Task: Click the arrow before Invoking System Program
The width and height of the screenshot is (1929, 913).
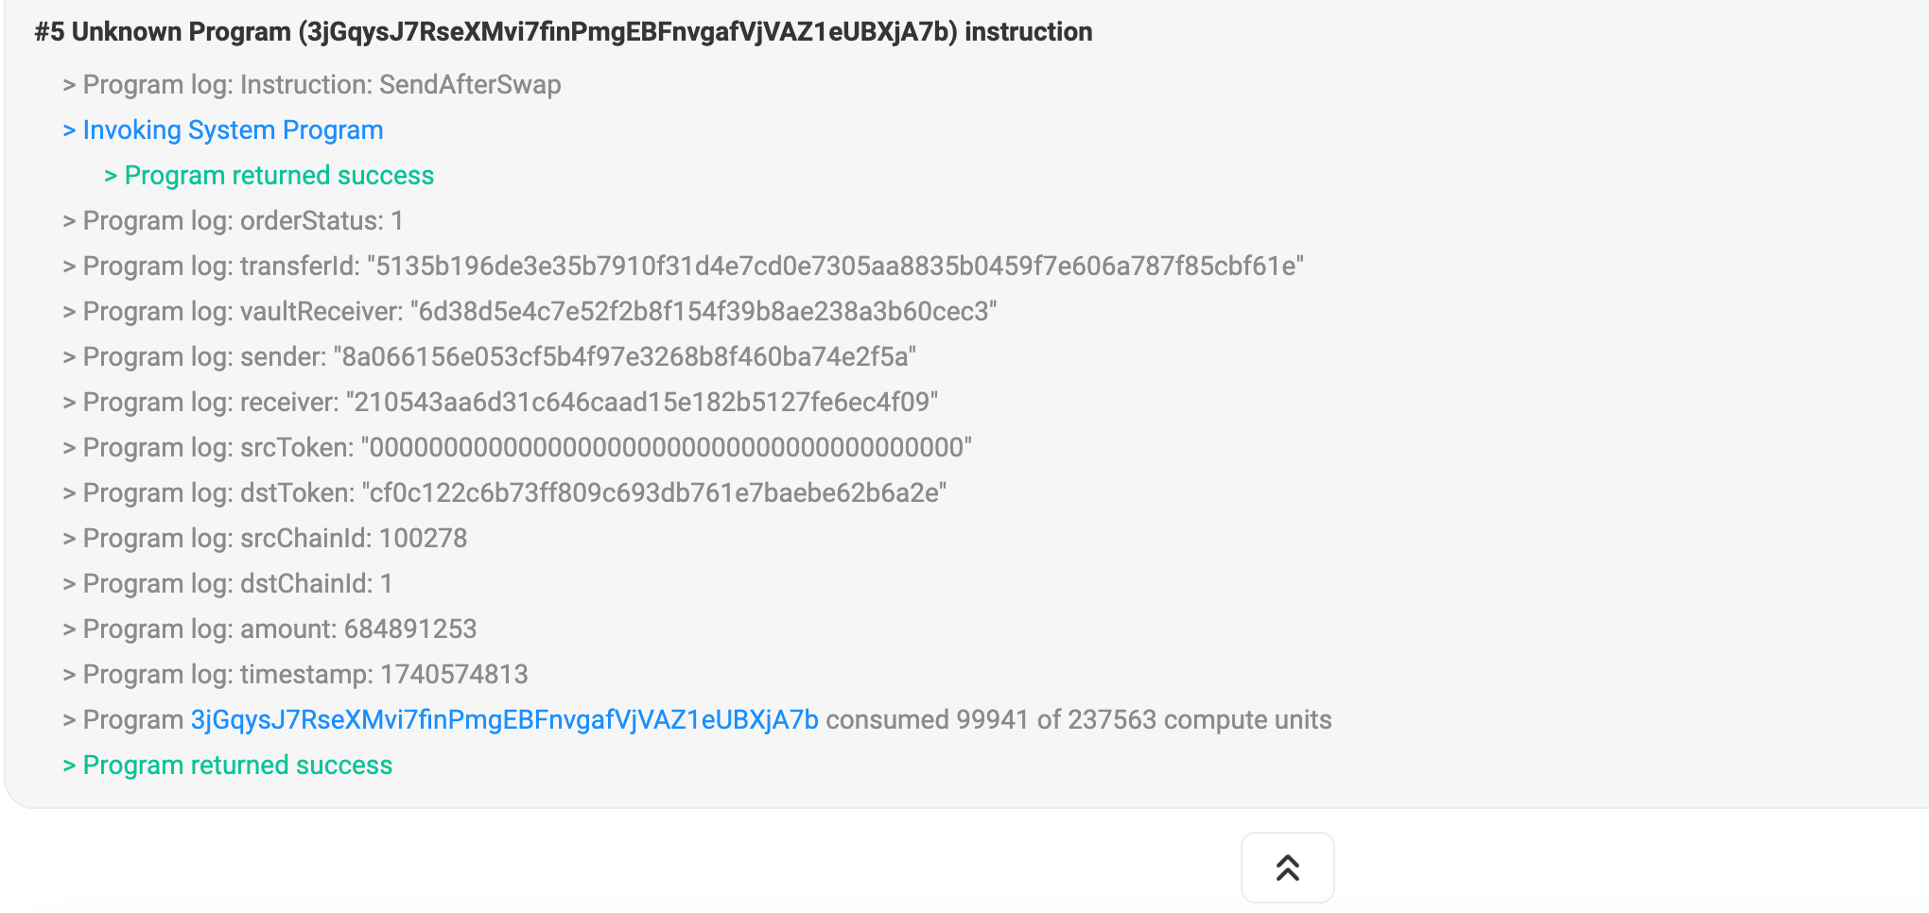Action: 69,130
